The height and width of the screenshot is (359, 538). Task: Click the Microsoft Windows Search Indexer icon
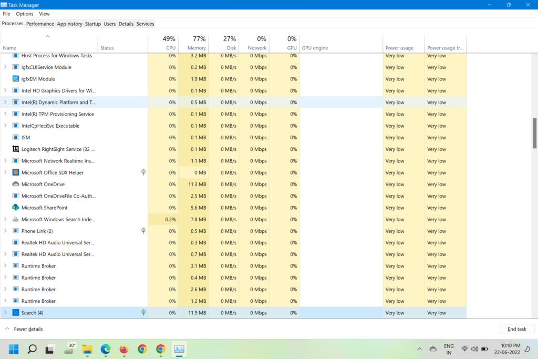pos(16,219)
